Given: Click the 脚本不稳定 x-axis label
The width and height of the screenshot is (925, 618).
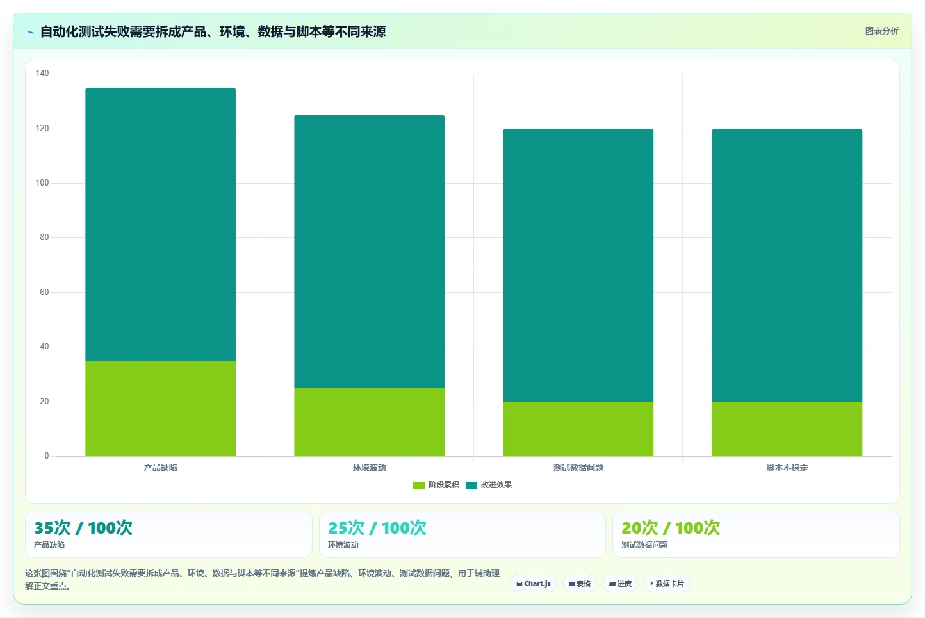Looking at the screenshot, I should coord(787,468).
